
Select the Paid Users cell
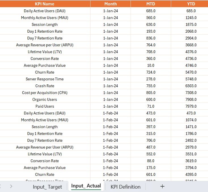click(x=45, y=106)
